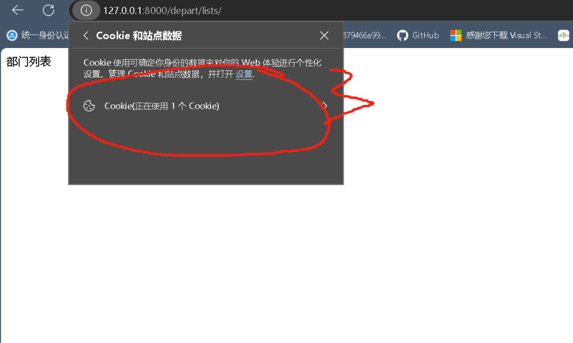573x343 pixels.
Task: Open the 设置 link in description
Action: (244, 74)
